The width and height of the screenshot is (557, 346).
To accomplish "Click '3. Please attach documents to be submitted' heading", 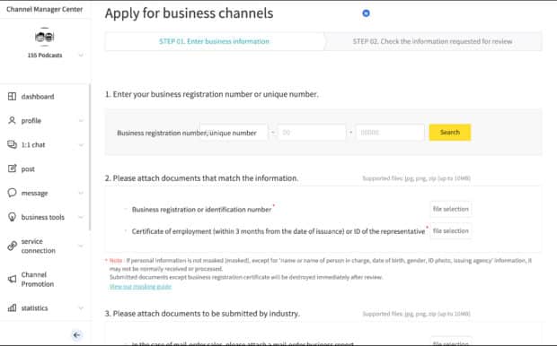I will click(202, 314).
